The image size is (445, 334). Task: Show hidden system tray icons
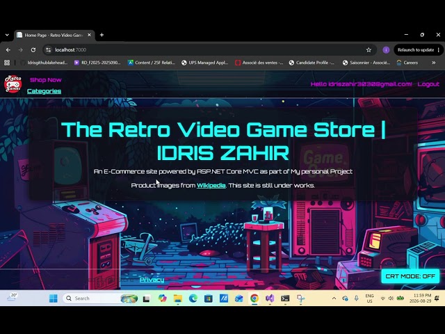334,299
